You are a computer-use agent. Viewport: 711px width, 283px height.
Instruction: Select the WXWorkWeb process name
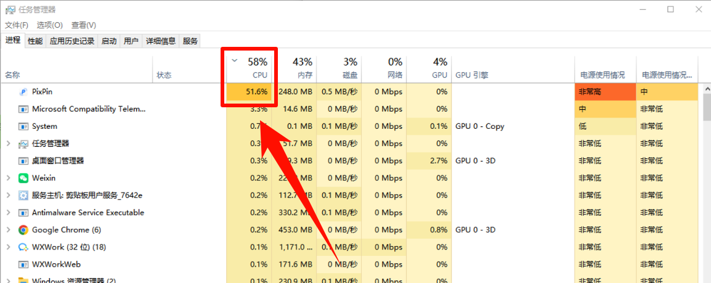click(x=56, y=265)
